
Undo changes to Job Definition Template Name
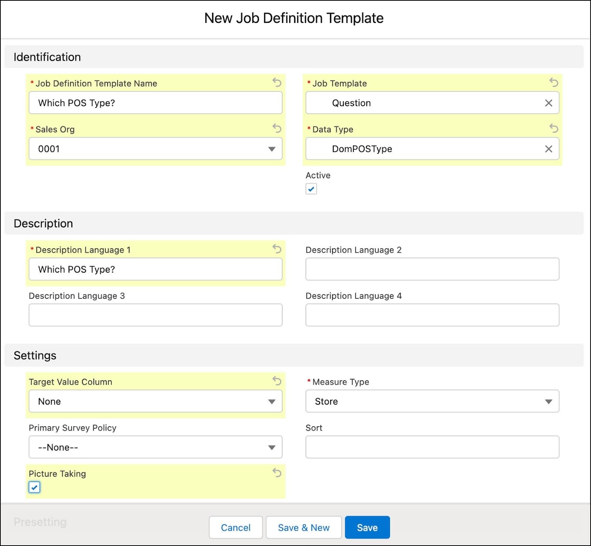pos(277,82)
